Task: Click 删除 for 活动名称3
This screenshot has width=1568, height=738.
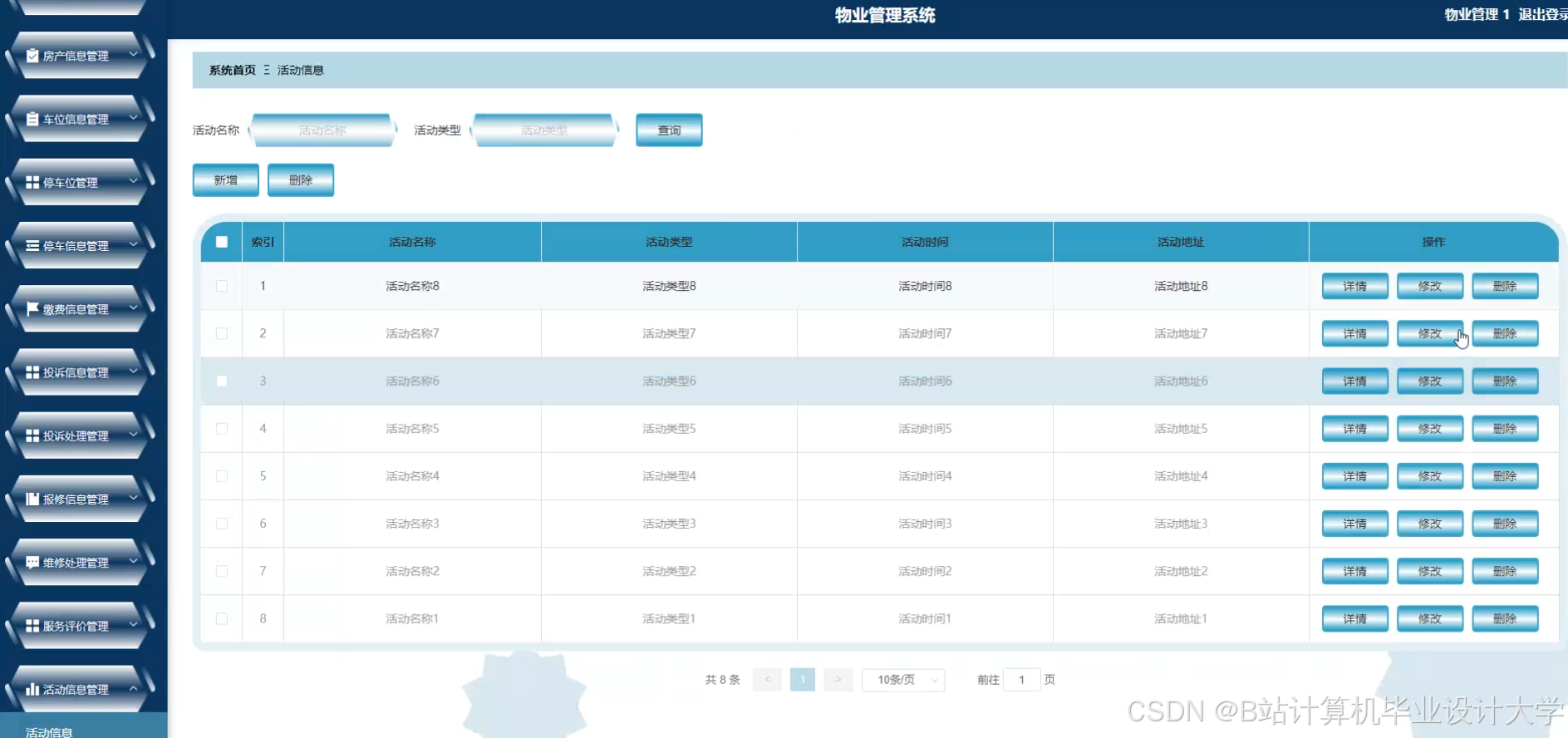Action: point(1505,524)
